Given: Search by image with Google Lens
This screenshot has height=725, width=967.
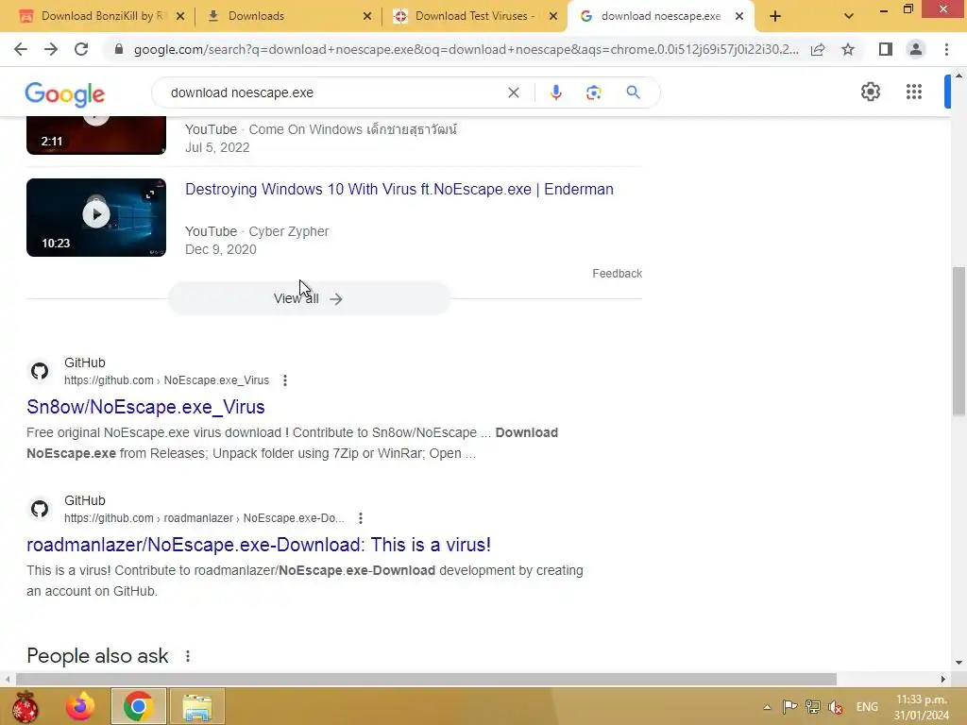Looking at the screenshot, I should [593, 93].
